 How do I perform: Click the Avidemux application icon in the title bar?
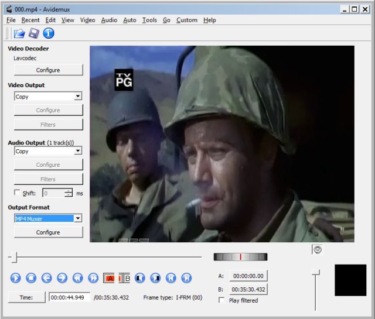tap(9, 9)
